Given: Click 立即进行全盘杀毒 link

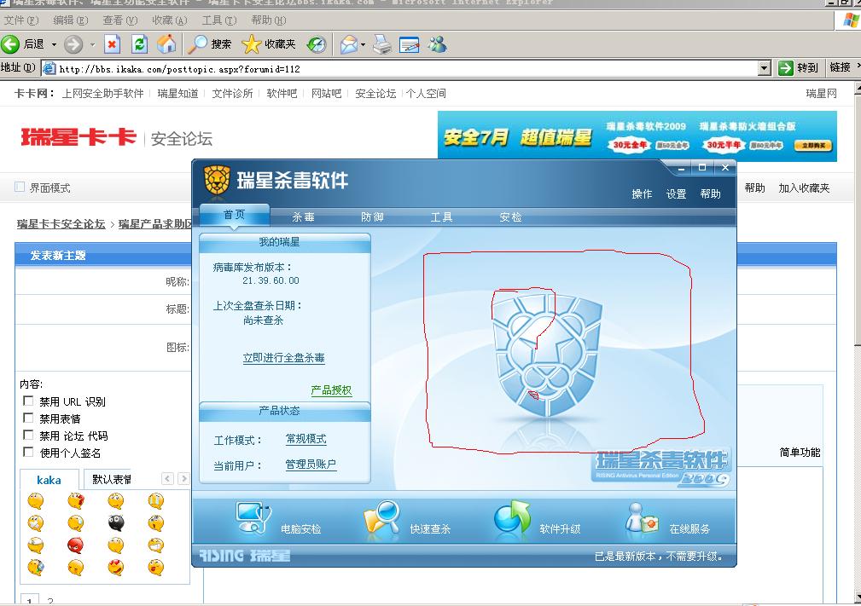Looking at the screenshot, I should click(x=284, y=358).
